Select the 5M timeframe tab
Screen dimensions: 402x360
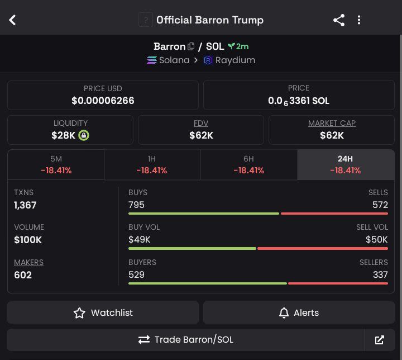click(x=56, y=164)
